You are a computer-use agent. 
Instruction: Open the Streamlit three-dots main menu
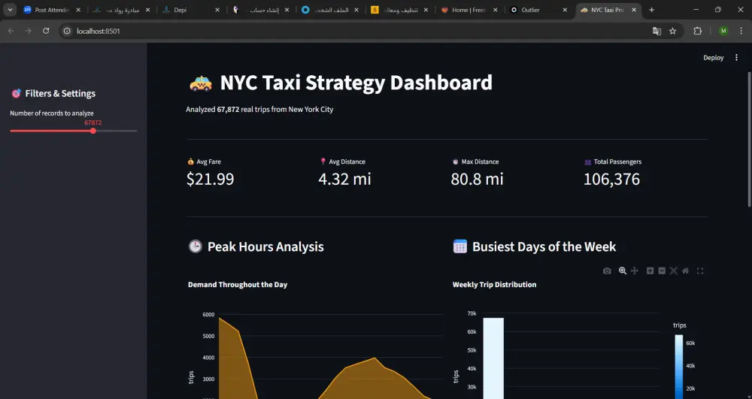tap(737, 57)
